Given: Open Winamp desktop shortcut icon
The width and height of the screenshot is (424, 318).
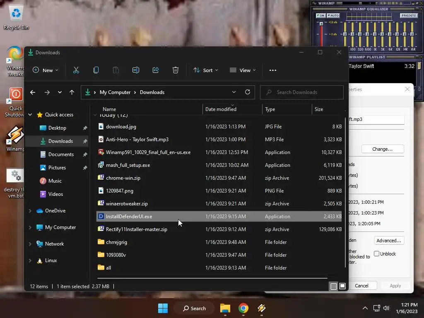Looking at the screenshot, I should pyautogui.click(x=15, y=139).
